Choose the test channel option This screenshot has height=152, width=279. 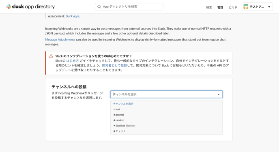[166, 109]
